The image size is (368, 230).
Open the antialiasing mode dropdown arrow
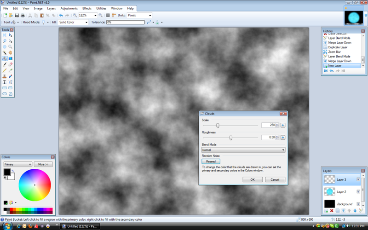pos(153,22)
